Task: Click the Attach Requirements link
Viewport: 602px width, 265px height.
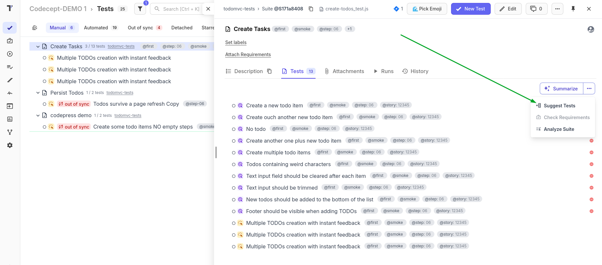Action: [248, 55]
